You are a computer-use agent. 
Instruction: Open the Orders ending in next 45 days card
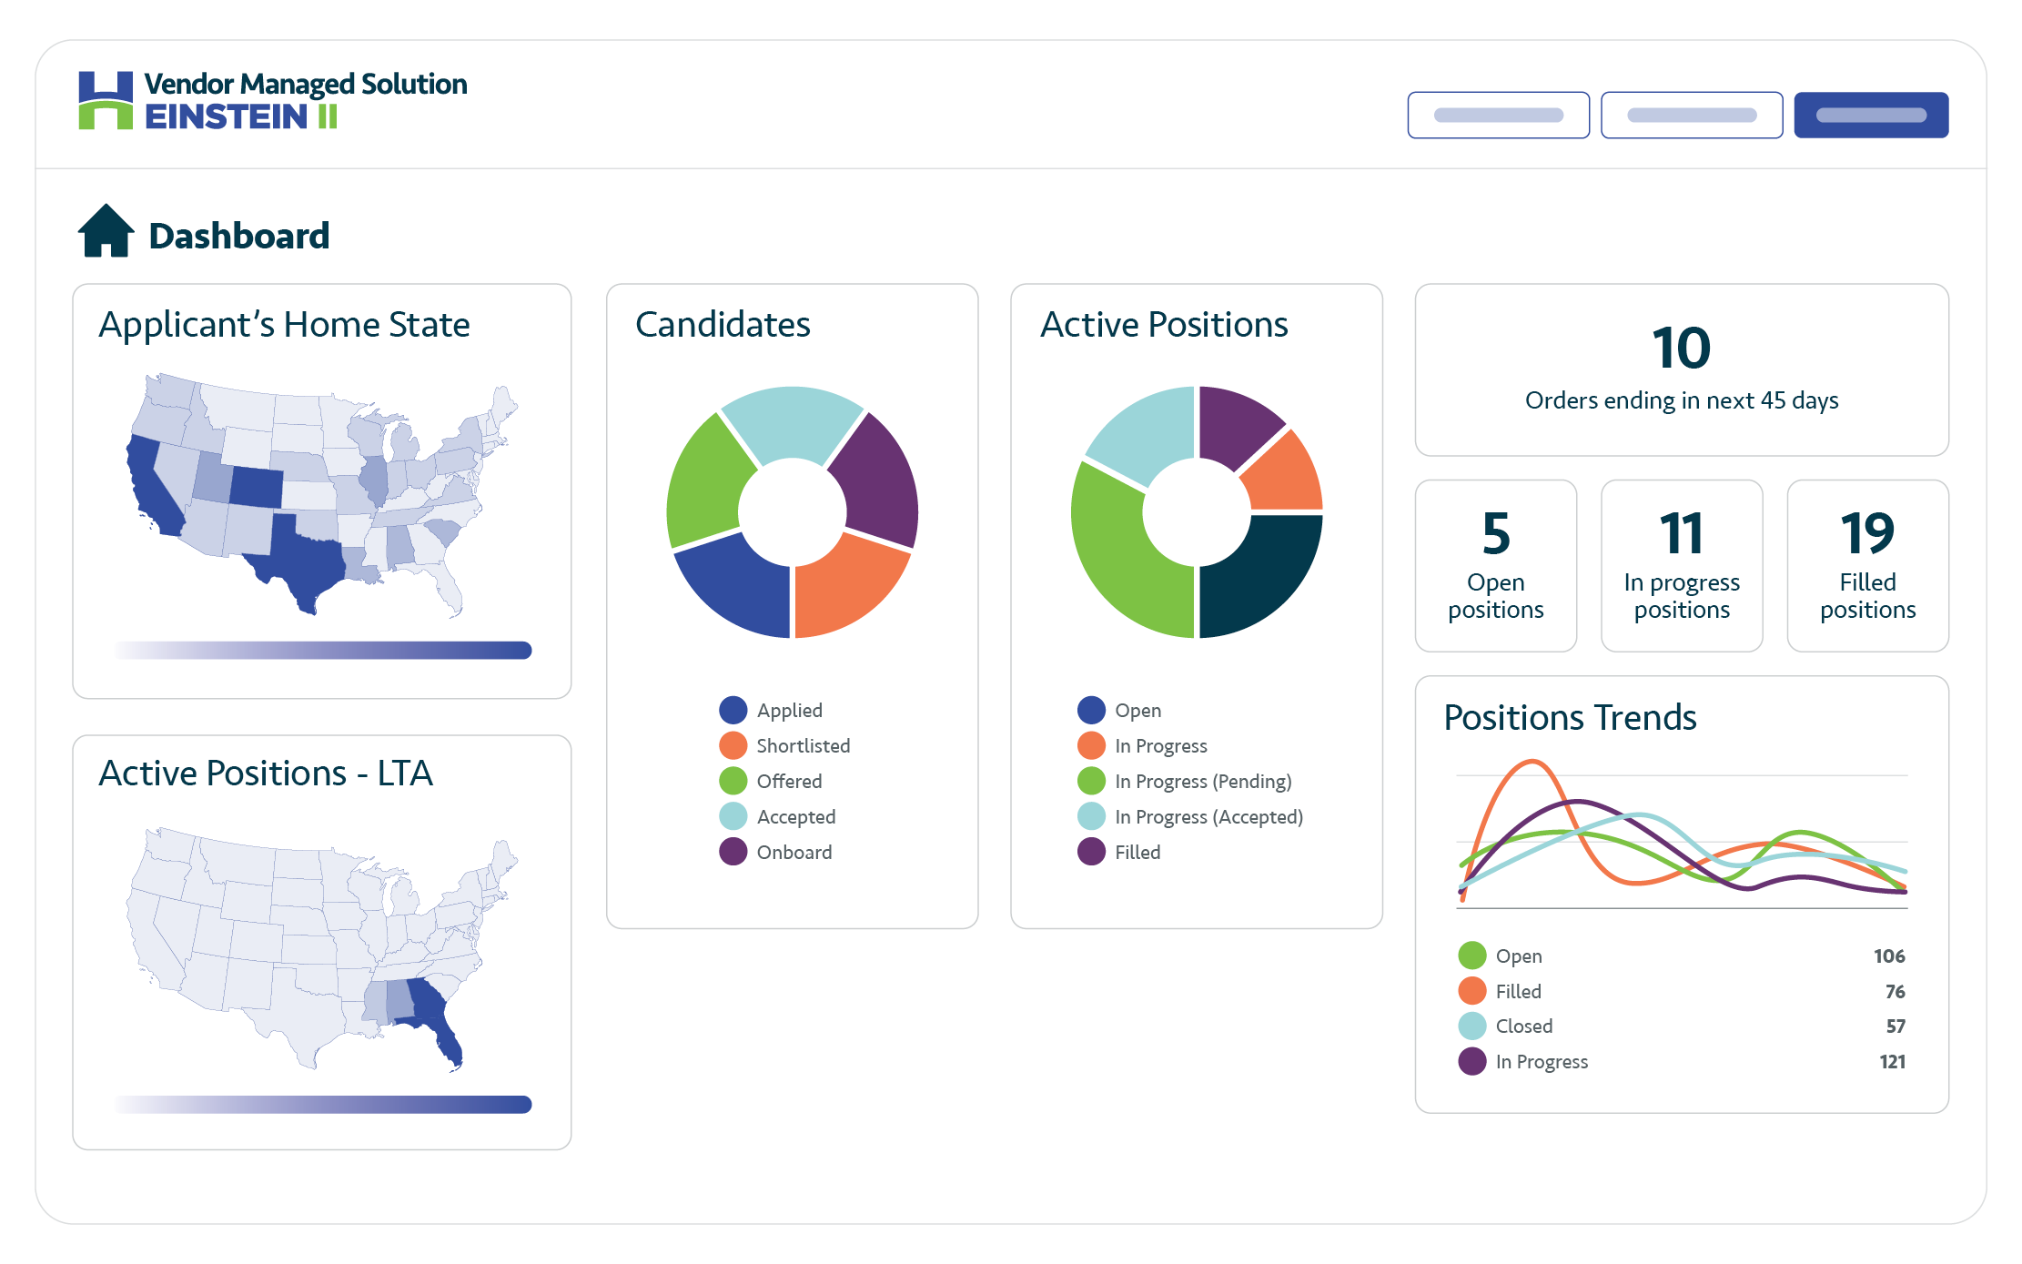(x=1681, y=369)
